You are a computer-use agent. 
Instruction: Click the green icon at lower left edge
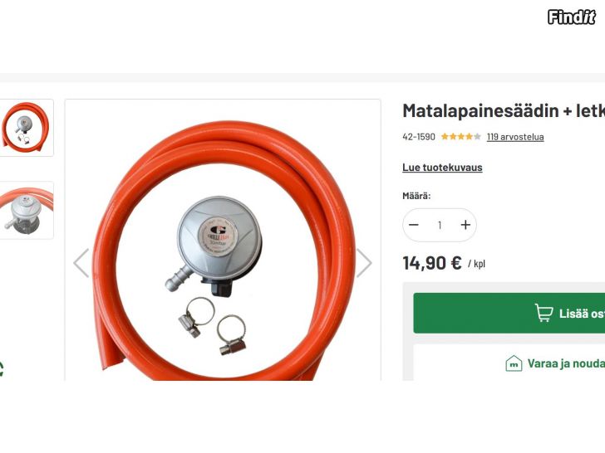(2, 369)
